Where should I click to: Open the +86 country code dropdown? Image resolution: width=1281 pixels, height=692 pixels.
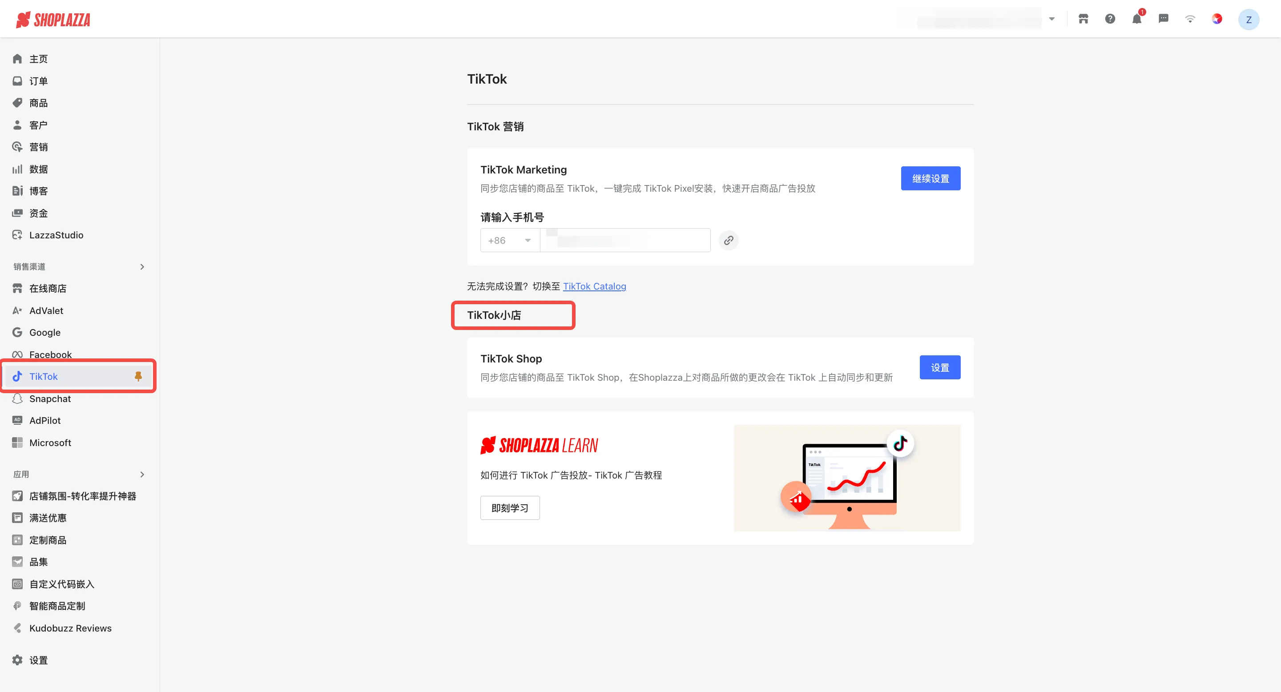pos(510,241)
